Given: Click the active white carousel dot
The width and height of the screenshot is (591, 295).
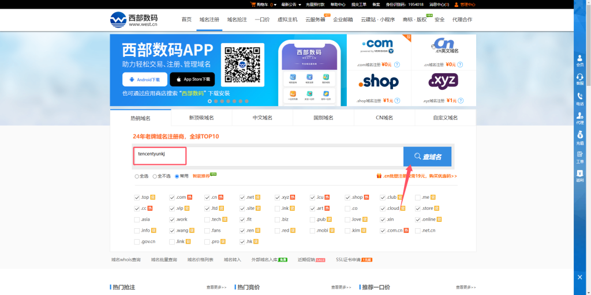Looking at the screenshot, I should tap(210, 101).
